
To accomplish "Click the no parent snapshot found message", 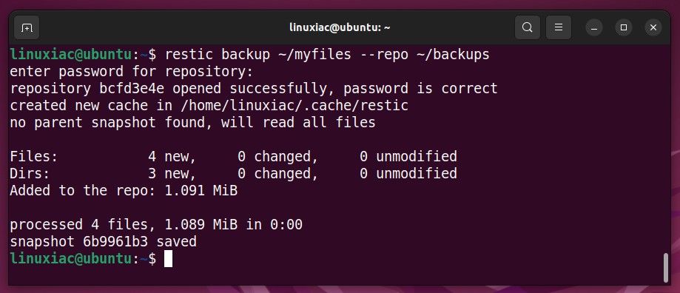I will pos(192,123).
